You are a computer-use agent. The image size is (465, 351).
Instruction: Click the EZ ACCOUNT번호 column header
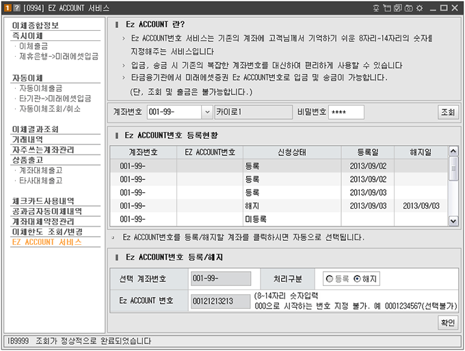tap(210, 152)
